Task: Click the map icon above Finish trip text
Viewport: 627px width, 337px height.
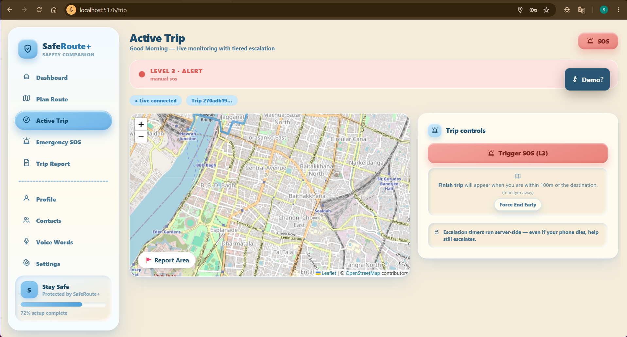Action: pos(518,176)
